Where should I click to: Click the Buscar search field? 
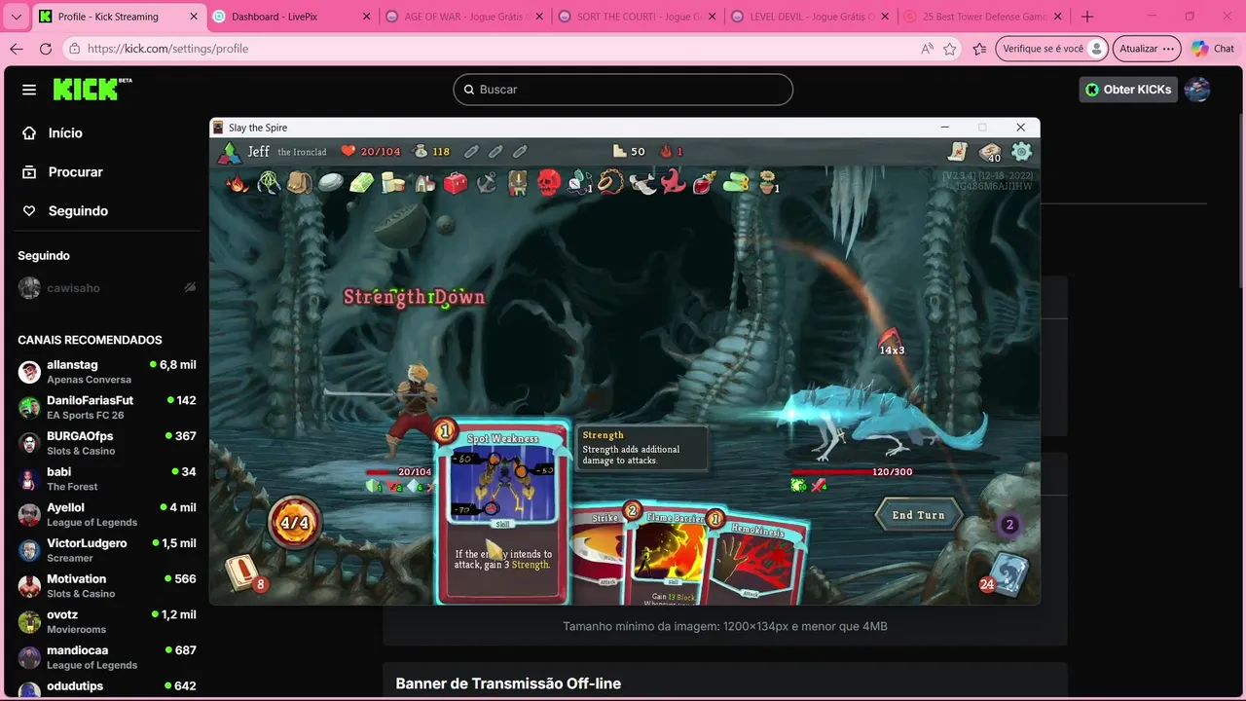point(623,90)
